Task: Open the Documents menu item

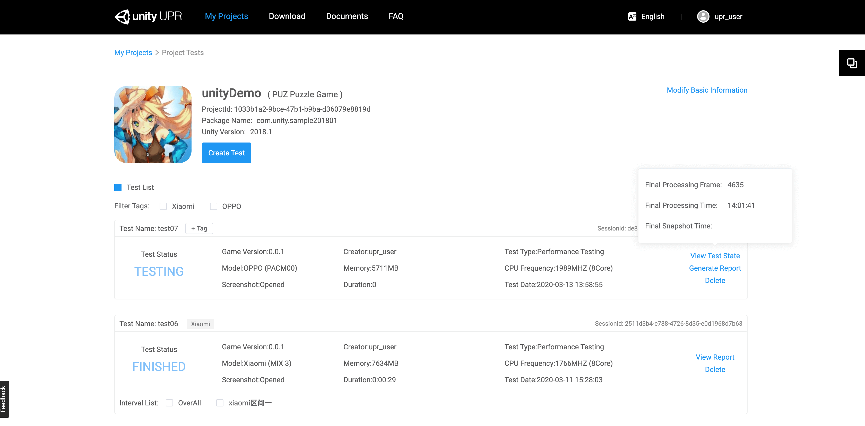Action: [x=347, y=16]
